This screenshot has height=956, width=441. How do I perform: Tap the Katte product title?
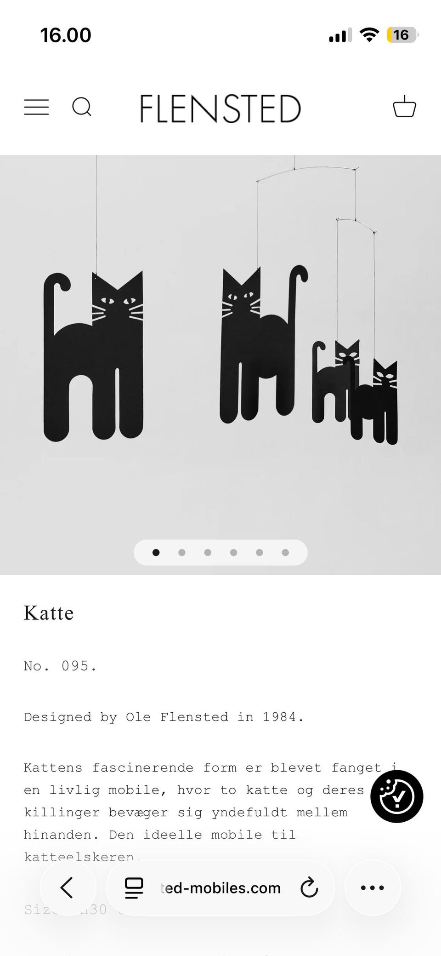point(49,613)
